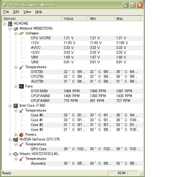Minimize the Hardware Monitor window
Viewport: 181px width, 177px height.
126,5
